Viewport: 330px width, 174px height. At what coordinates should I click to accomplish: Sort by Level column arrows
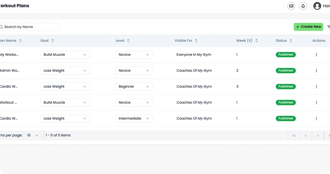pos(128,41)
